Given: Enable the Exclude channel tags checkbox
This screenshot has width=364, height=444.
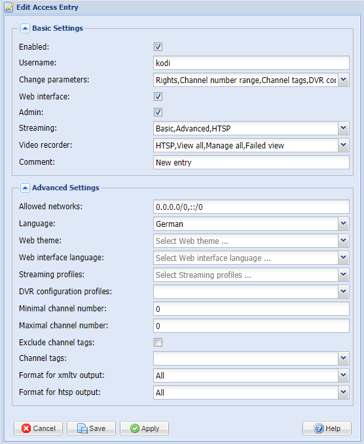Looking at the screenshot, I should coord(158,343).
